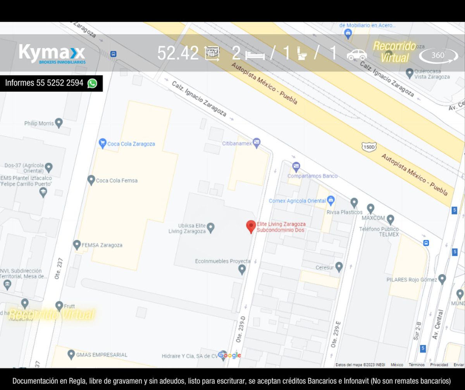
Task: Click the Av. Central street label
Action: [x=438, y=324]
